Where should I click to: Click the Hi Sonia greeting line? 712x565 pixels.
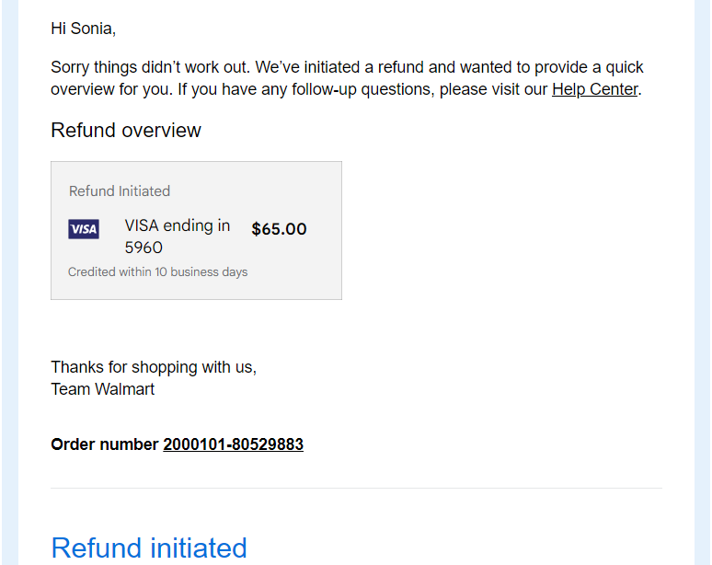coord(84,29)
